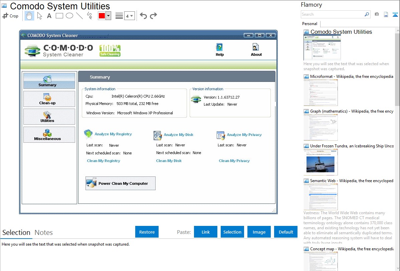Click the paste Link button
Screen dimensions: 400x271
point(206,232)
